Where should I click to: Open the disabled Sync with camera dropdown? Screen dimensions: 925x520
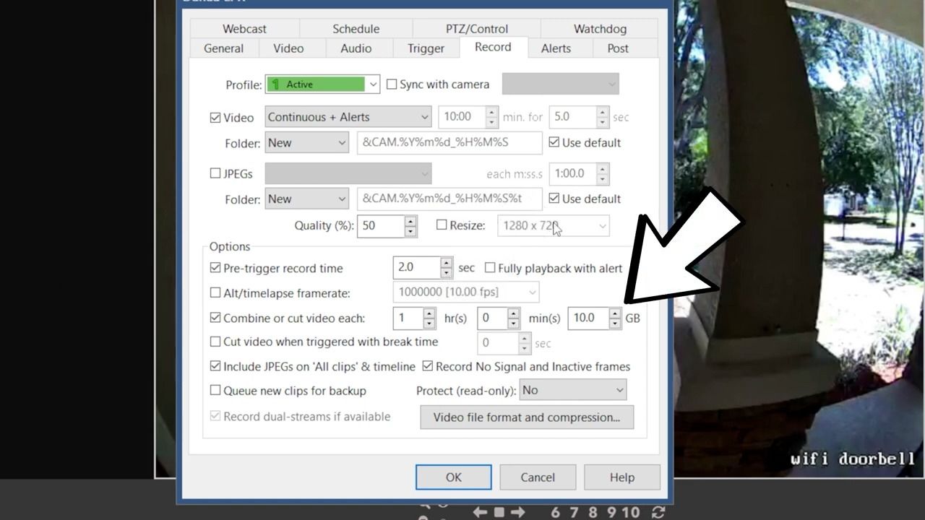[561, 84]
